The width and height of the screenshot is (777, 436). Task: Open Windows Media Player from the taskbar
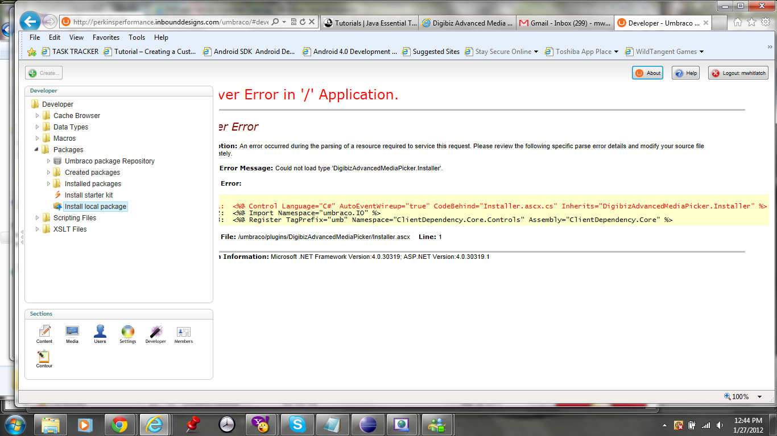point(84,424)
